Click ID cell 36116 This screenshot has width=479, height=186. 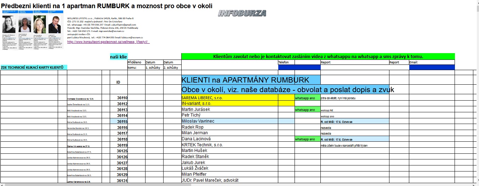pyautogui.click(x=119, y=128)
